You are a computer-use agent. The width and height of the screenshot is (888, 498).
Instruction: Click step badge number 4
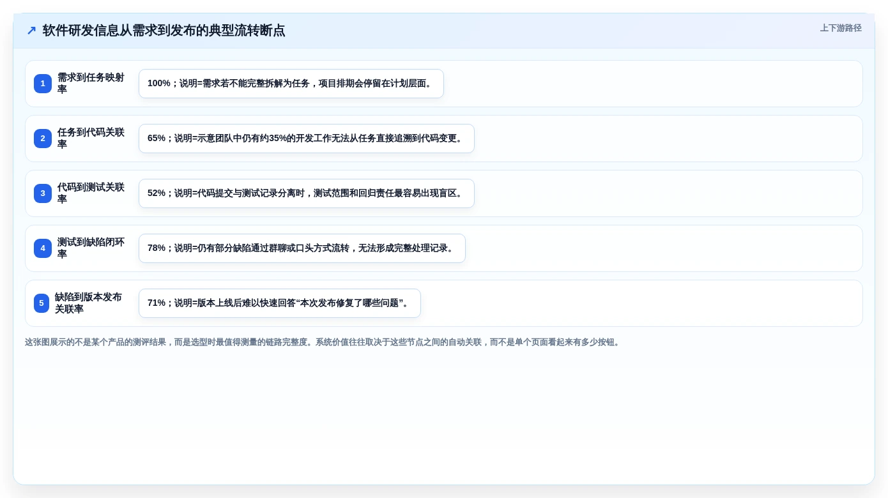[x=43, y=248]
